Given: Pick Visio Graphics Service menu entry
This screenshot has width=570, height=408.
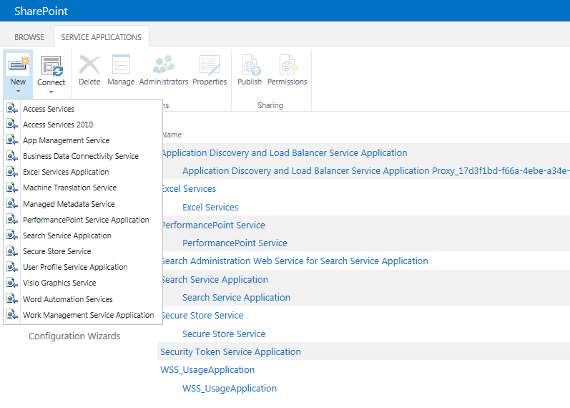Looking at the screenshot, I should pyautogui.click(x=59, y=283).
